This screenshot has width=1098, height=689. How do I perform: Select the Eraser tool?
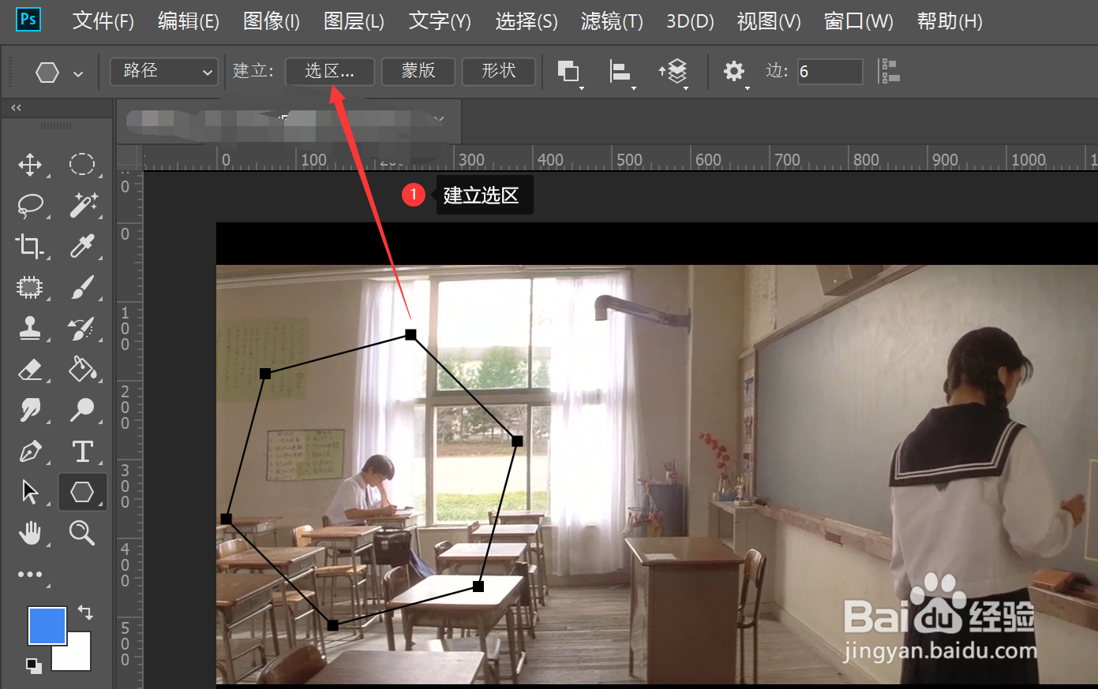point(30,369)
